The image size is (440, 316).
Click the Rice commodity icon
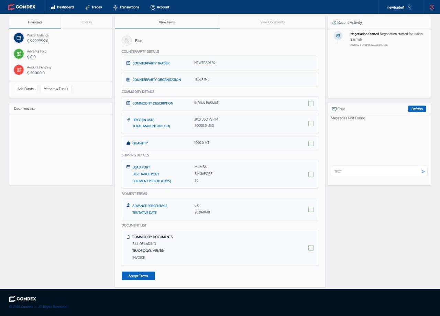tap(127, 41)
